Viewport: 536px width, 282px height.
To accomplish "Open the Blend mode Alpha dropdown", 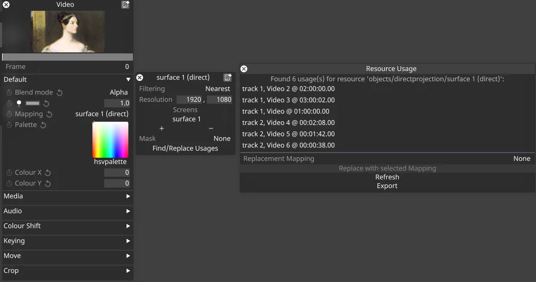I will 119,92.
